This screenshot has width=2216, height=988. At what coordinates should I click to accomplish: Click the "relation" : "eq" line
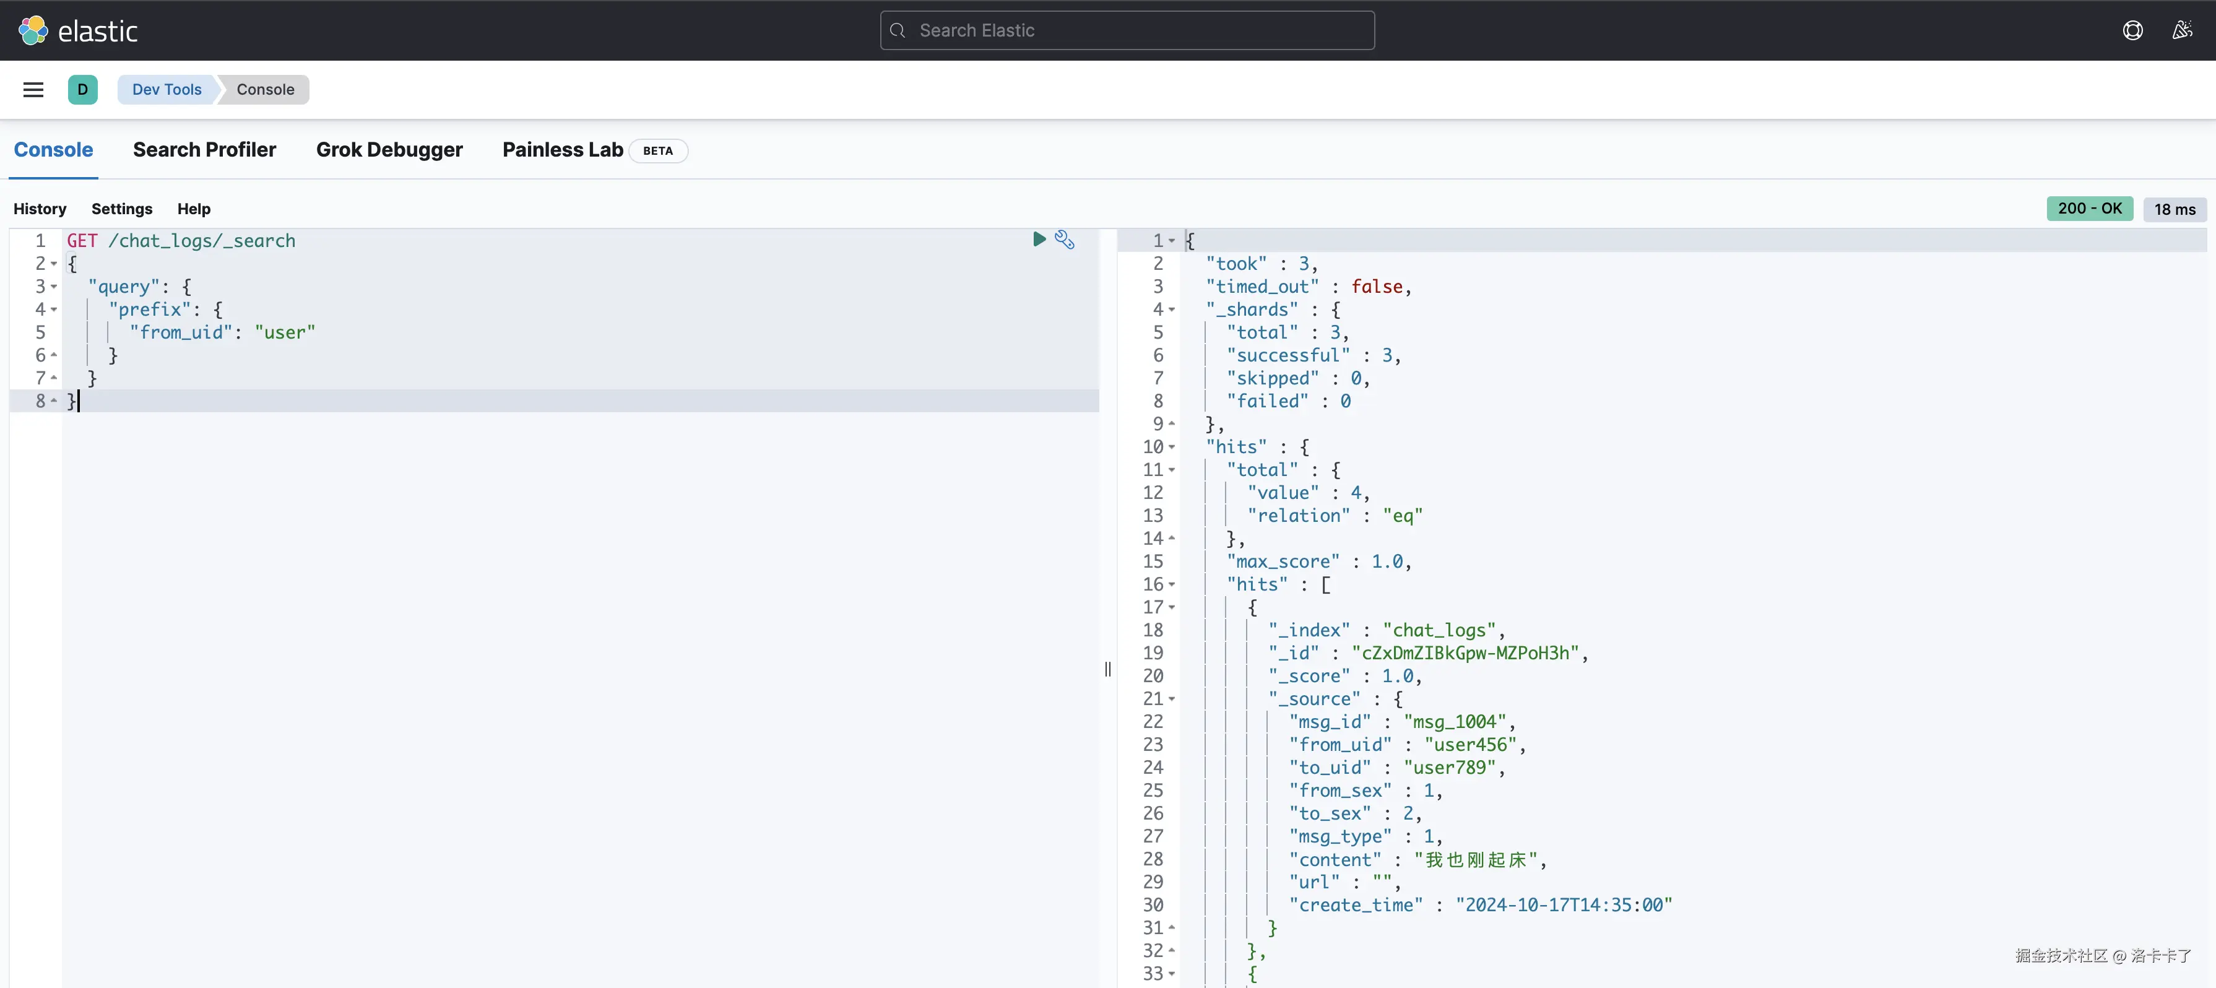click(x=1335, y=516)
